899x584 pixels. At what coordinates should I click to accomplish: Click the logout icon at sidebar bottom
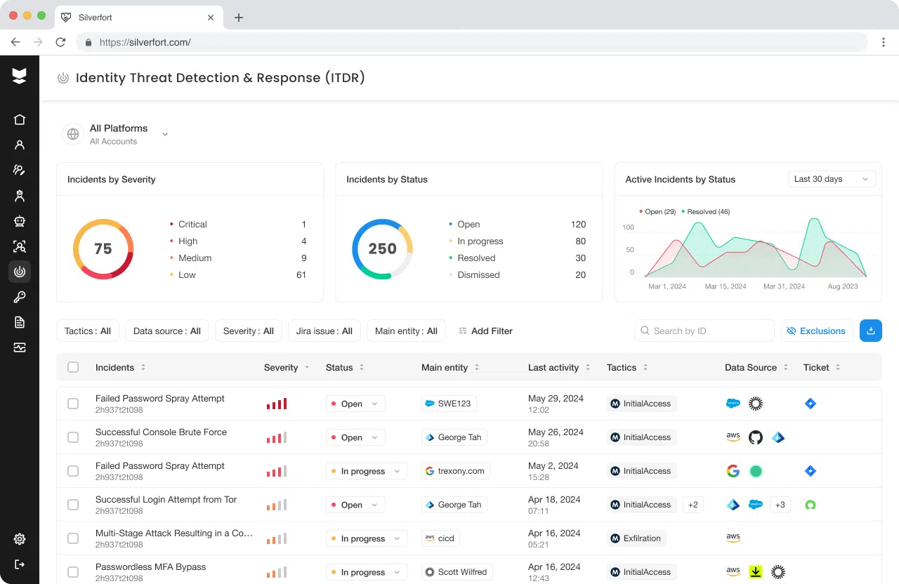20,564
